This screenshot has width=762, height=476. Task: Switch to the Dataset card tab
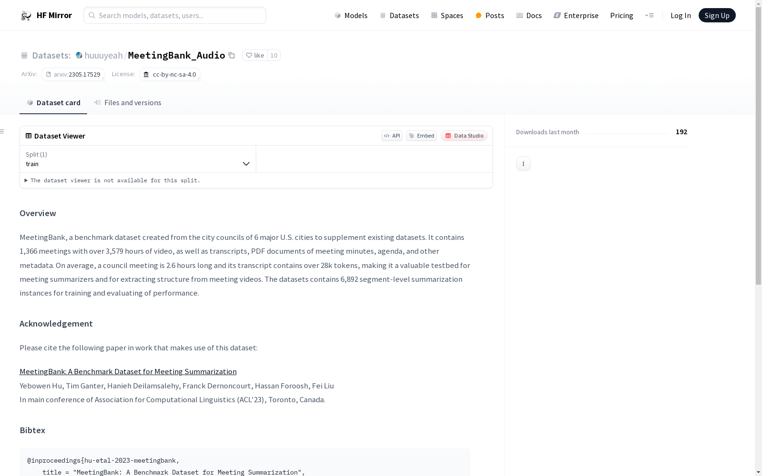tap(53, 103)
